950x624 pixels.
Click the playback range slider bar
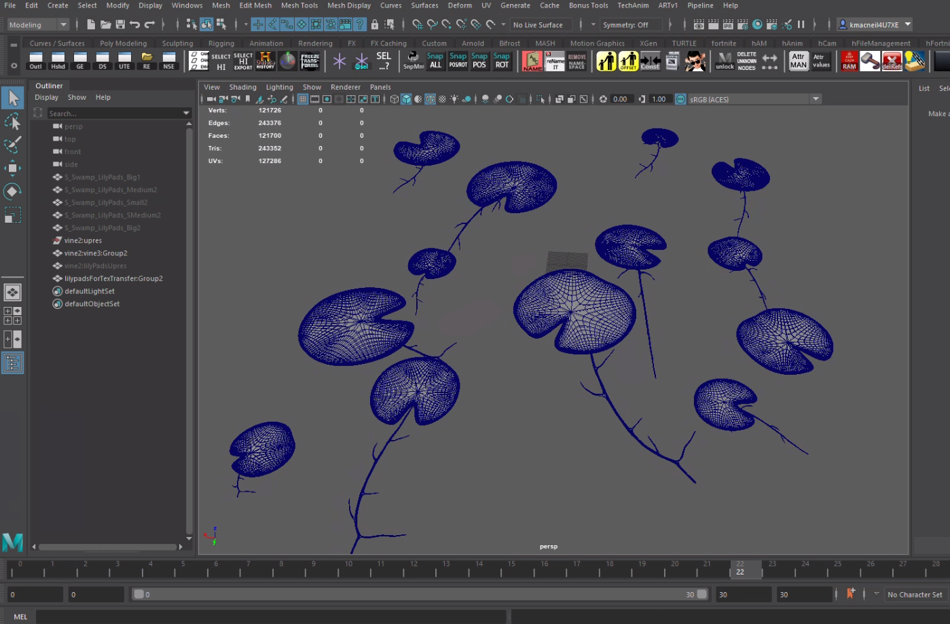coord(420,594)
